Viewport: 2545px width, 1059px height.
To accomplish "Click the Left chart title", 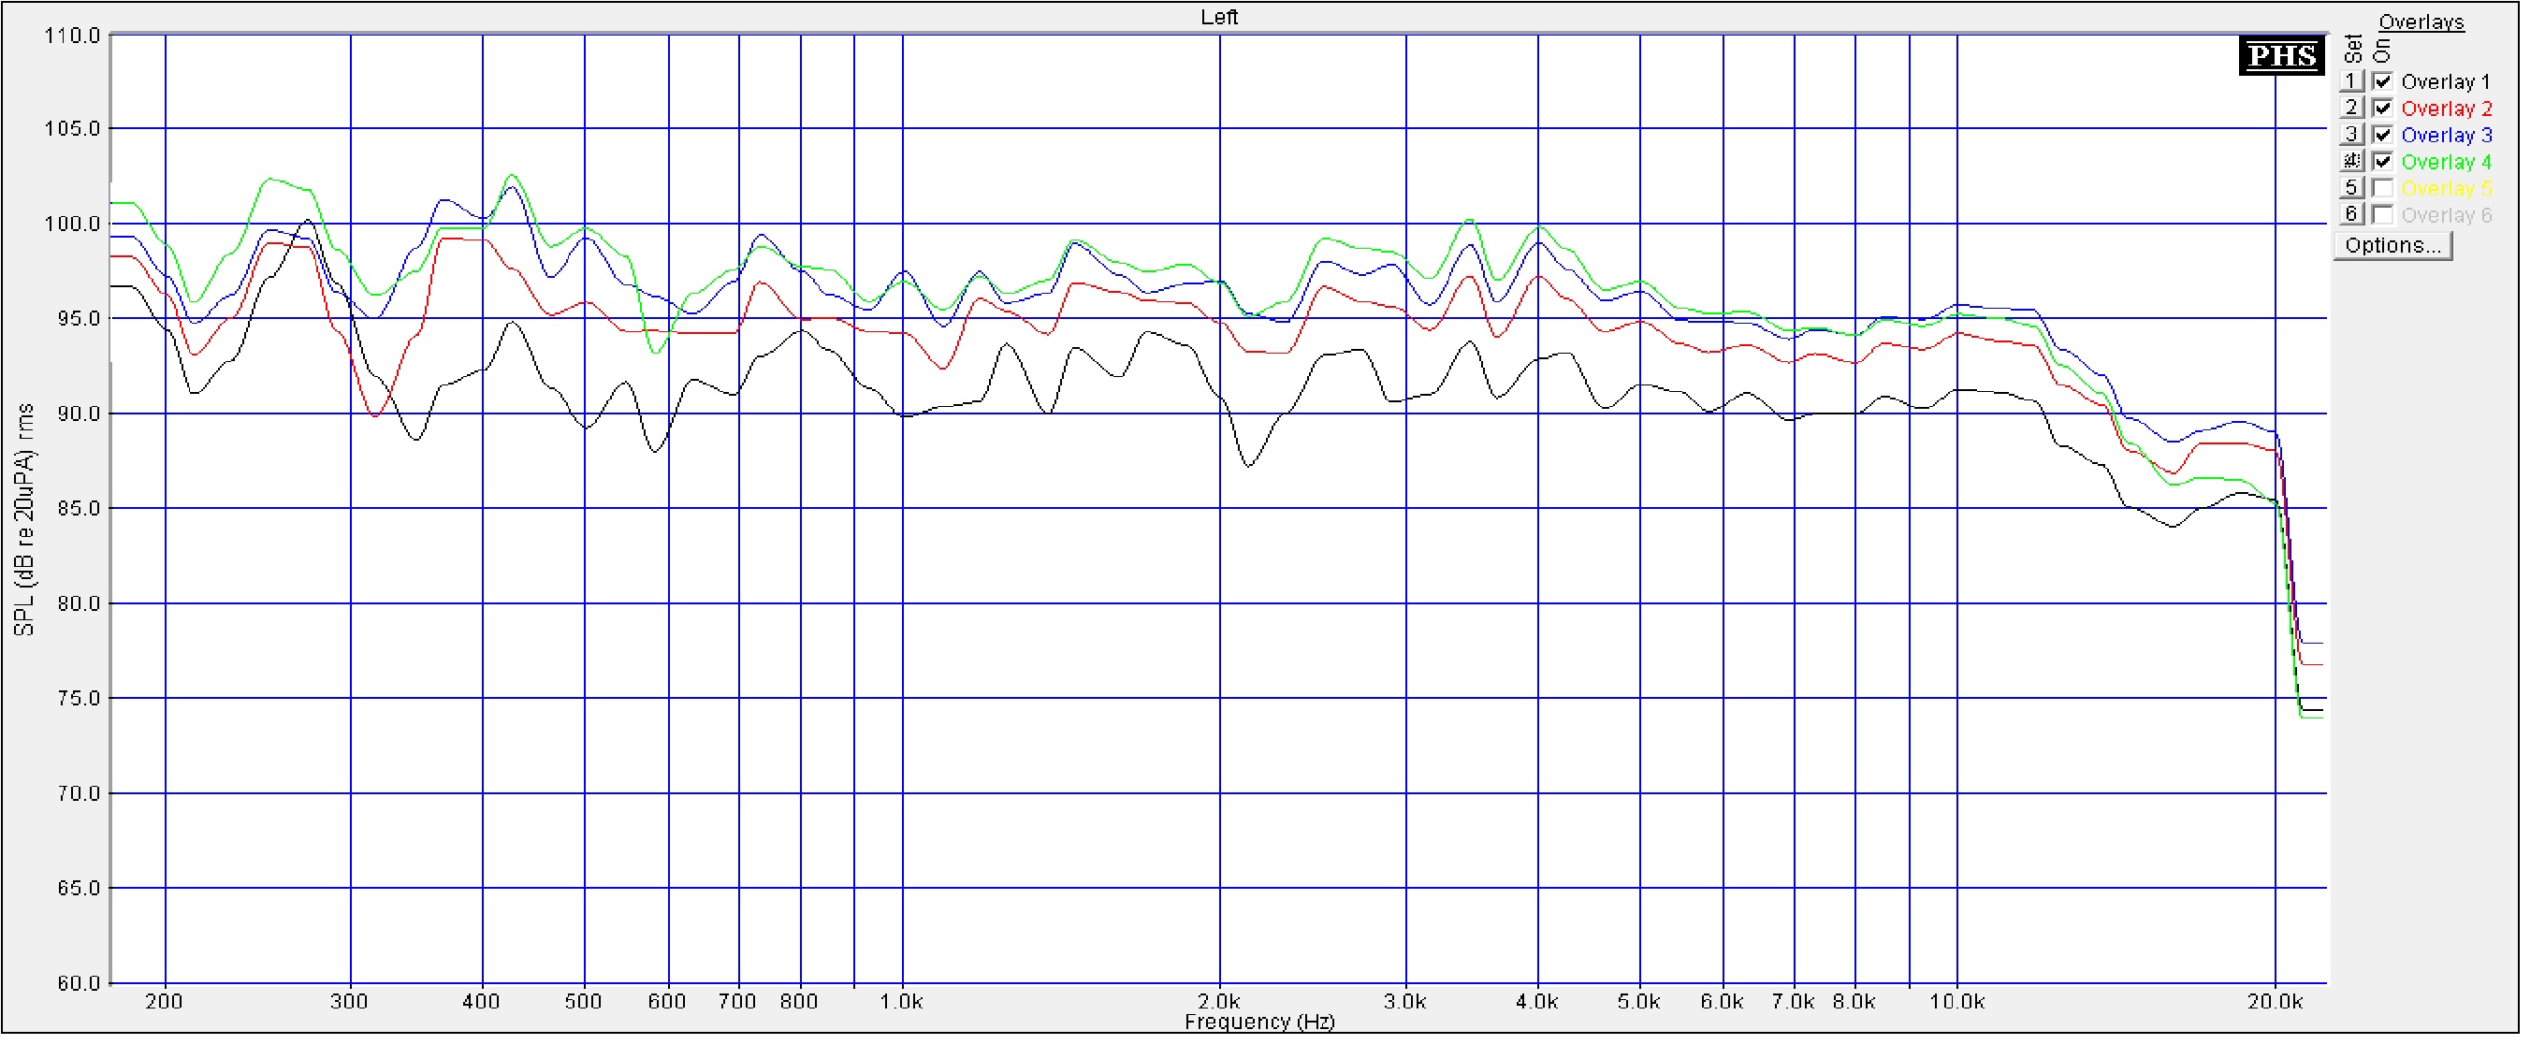I will coord(1218,17).
